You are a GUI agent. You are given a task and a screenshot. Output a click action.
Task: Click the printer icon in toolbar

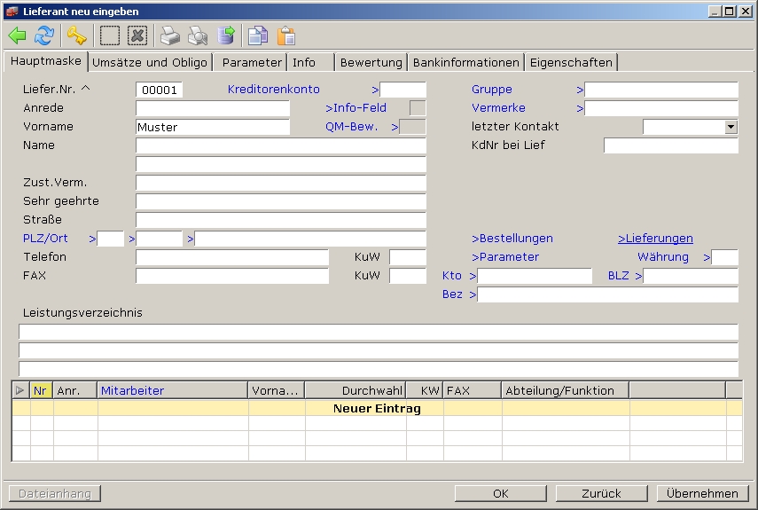coord(169,35)
